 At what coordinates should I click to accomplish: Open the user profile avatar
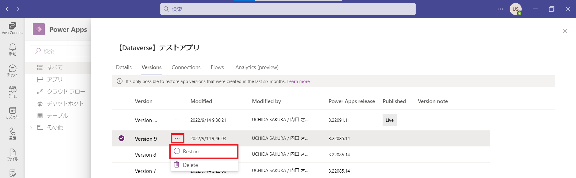point(515,9)
